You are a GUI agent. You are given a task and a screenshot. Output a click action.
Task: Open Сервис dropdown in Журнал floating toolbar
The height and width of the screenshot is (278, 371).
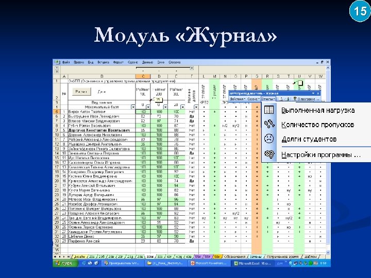(x=254, y=99)
